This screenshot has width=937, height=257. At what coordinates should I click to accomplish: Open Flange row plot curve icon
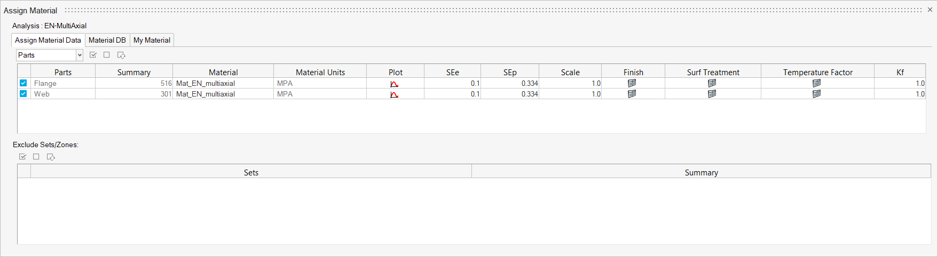(x=394, y=84)
